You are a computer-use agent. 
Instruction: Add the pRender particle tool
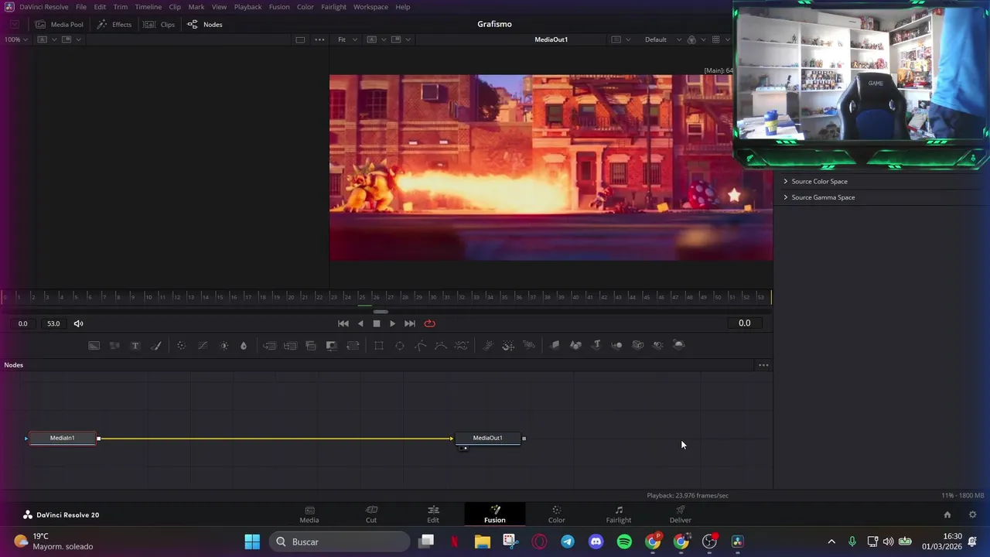[529, 345]
